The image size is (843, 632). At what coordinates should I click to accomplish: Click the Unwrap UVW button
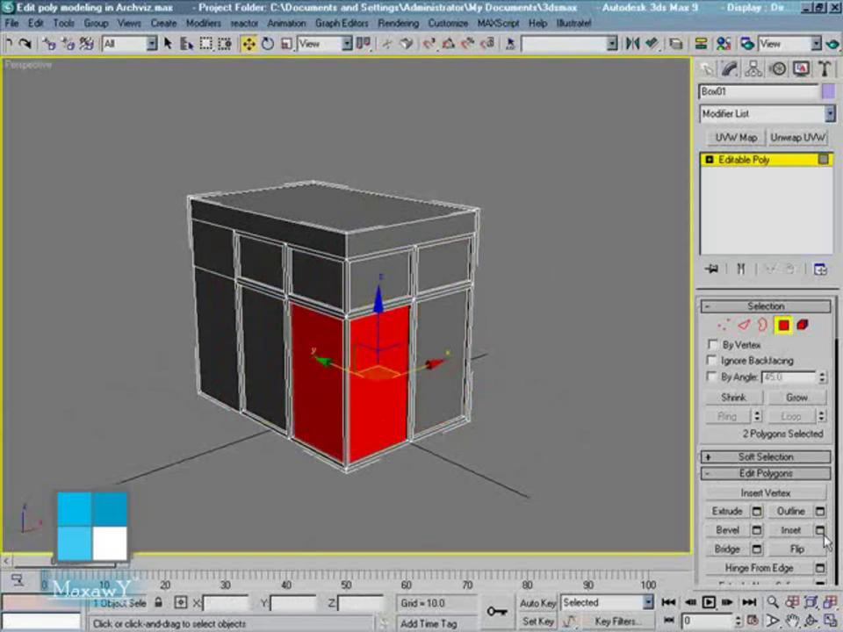(x=798, y=138)
